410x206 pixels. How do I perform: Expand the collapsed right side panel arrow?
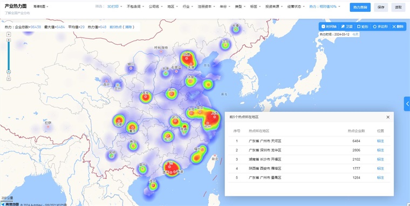407,104
